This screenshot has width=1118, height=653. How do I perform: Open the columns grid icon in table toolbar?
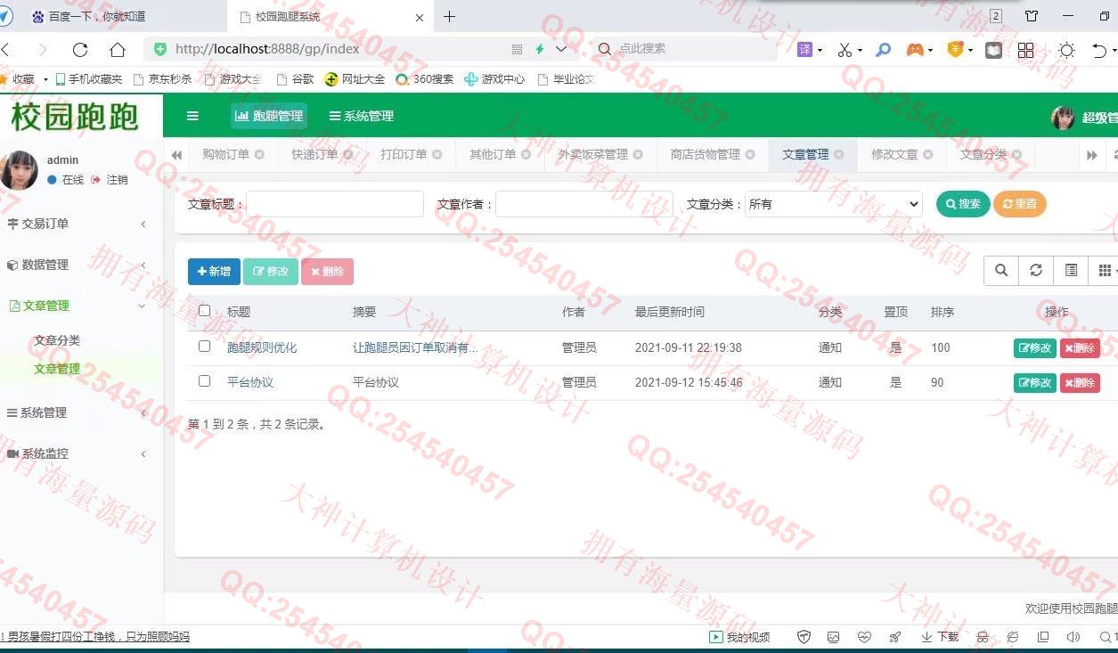[1105, 271]
